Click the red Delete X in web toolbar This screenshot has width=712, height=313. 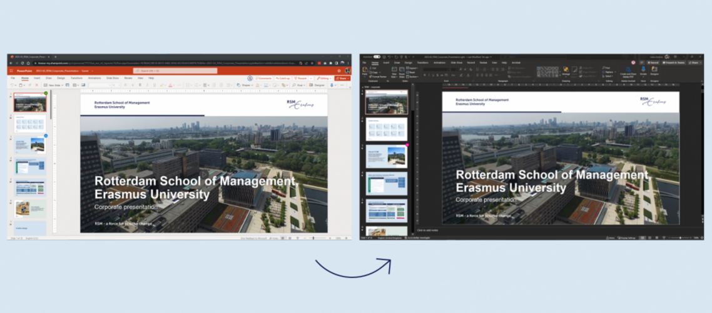(x=37, y=86)
